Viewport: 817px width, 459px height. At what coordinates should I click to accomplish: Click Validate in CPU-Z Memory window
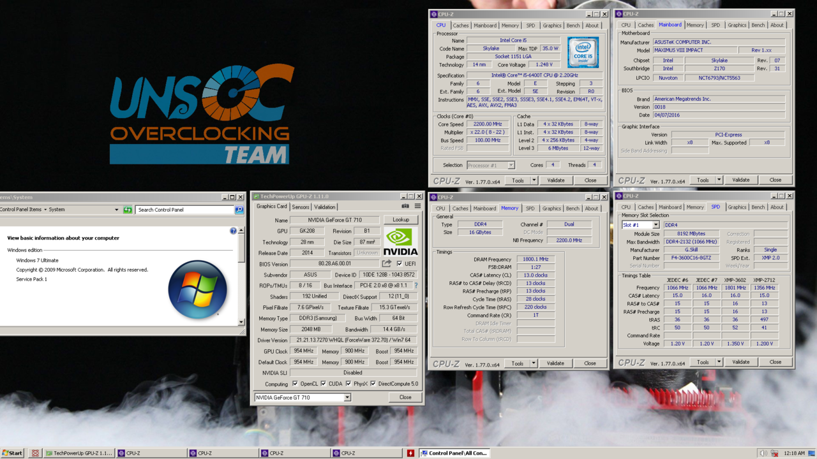(x=555, y=363)
